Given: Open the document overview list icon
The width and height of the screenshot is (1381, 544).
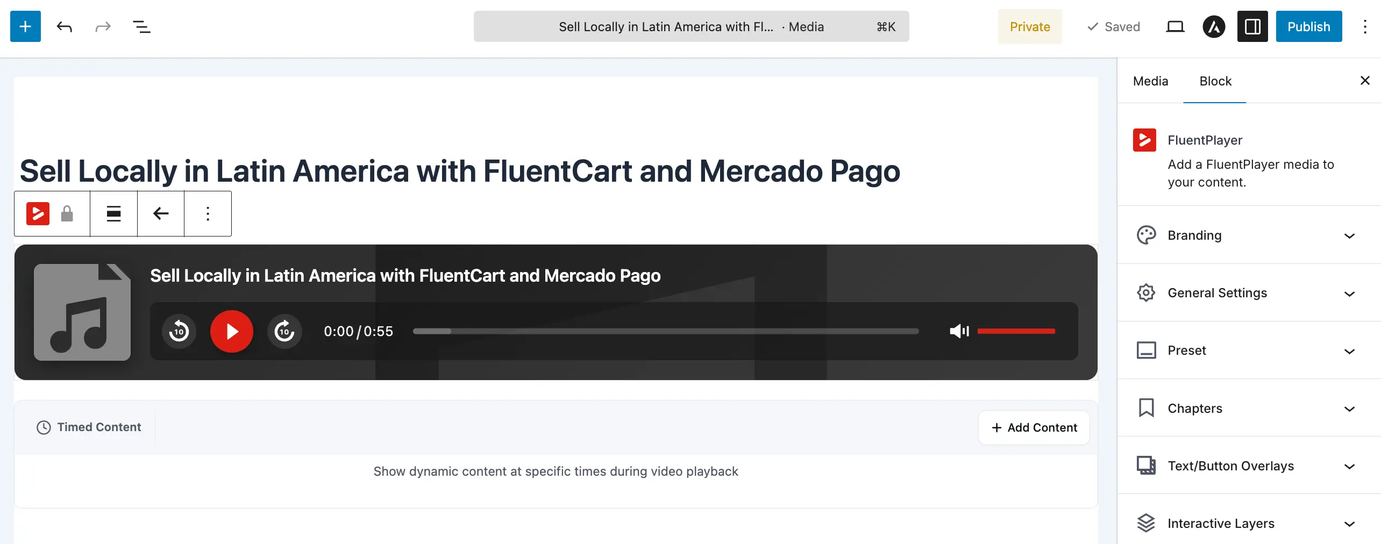Looking at the screenshot, I should 141,26.
